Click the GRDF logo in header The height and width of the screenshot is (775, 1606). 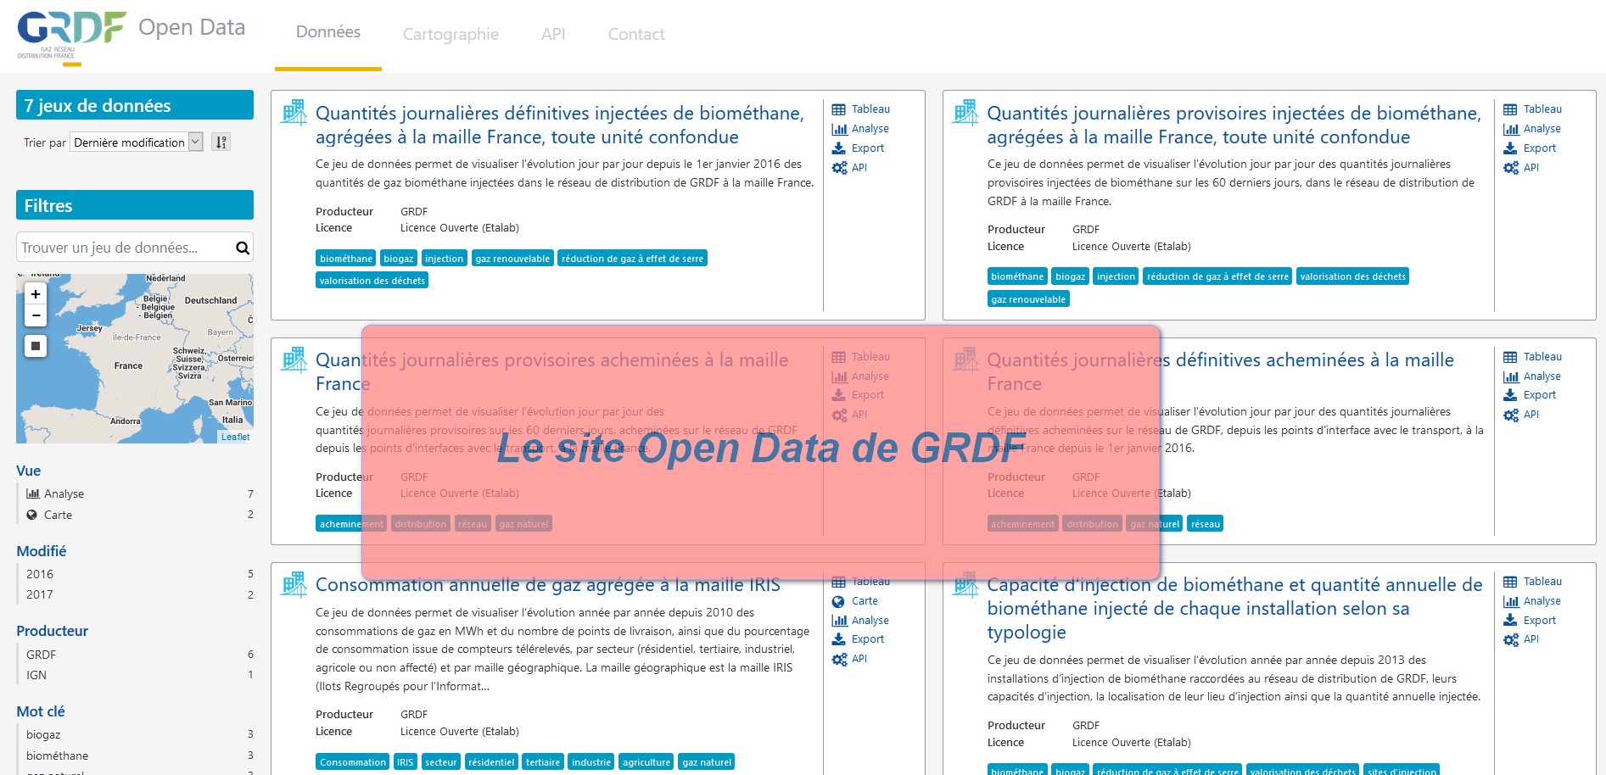tap(71, 34)
